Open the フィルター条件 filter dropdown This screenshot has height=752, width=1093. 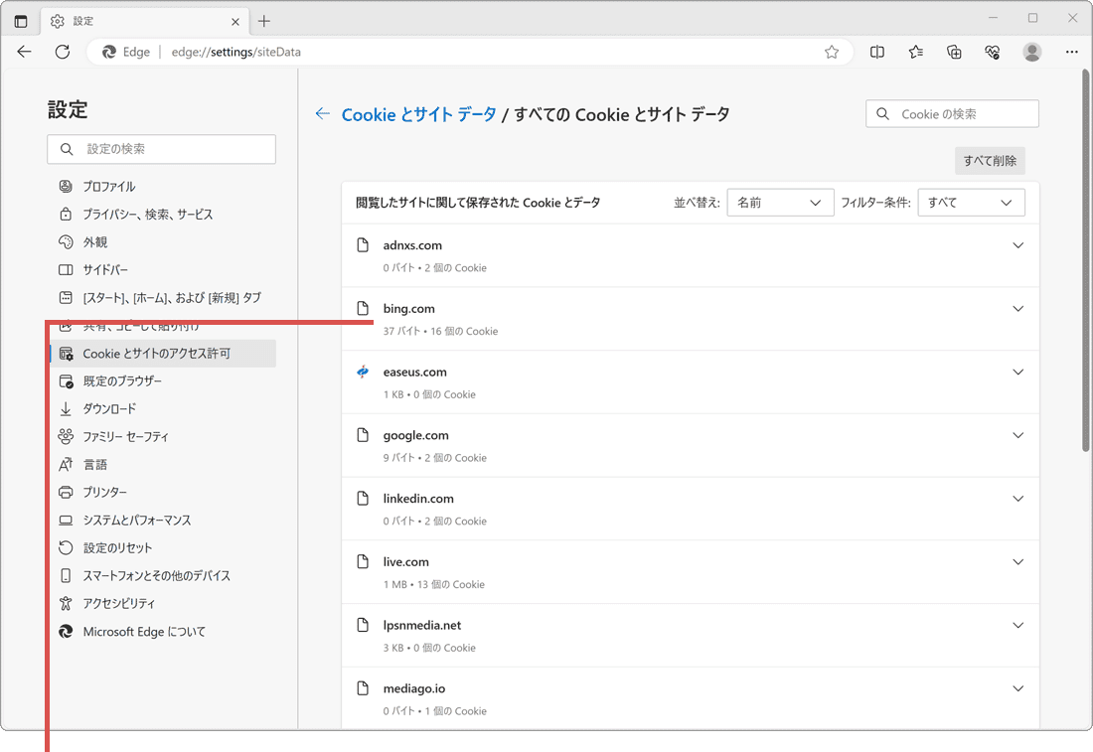point(971,202)
